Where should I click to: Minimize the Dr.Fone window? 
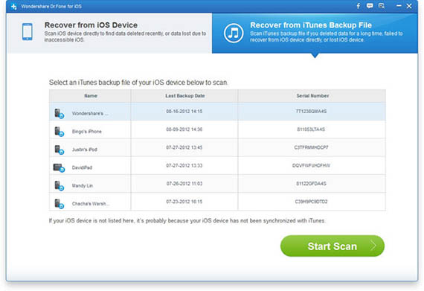[x=399, y=6]
